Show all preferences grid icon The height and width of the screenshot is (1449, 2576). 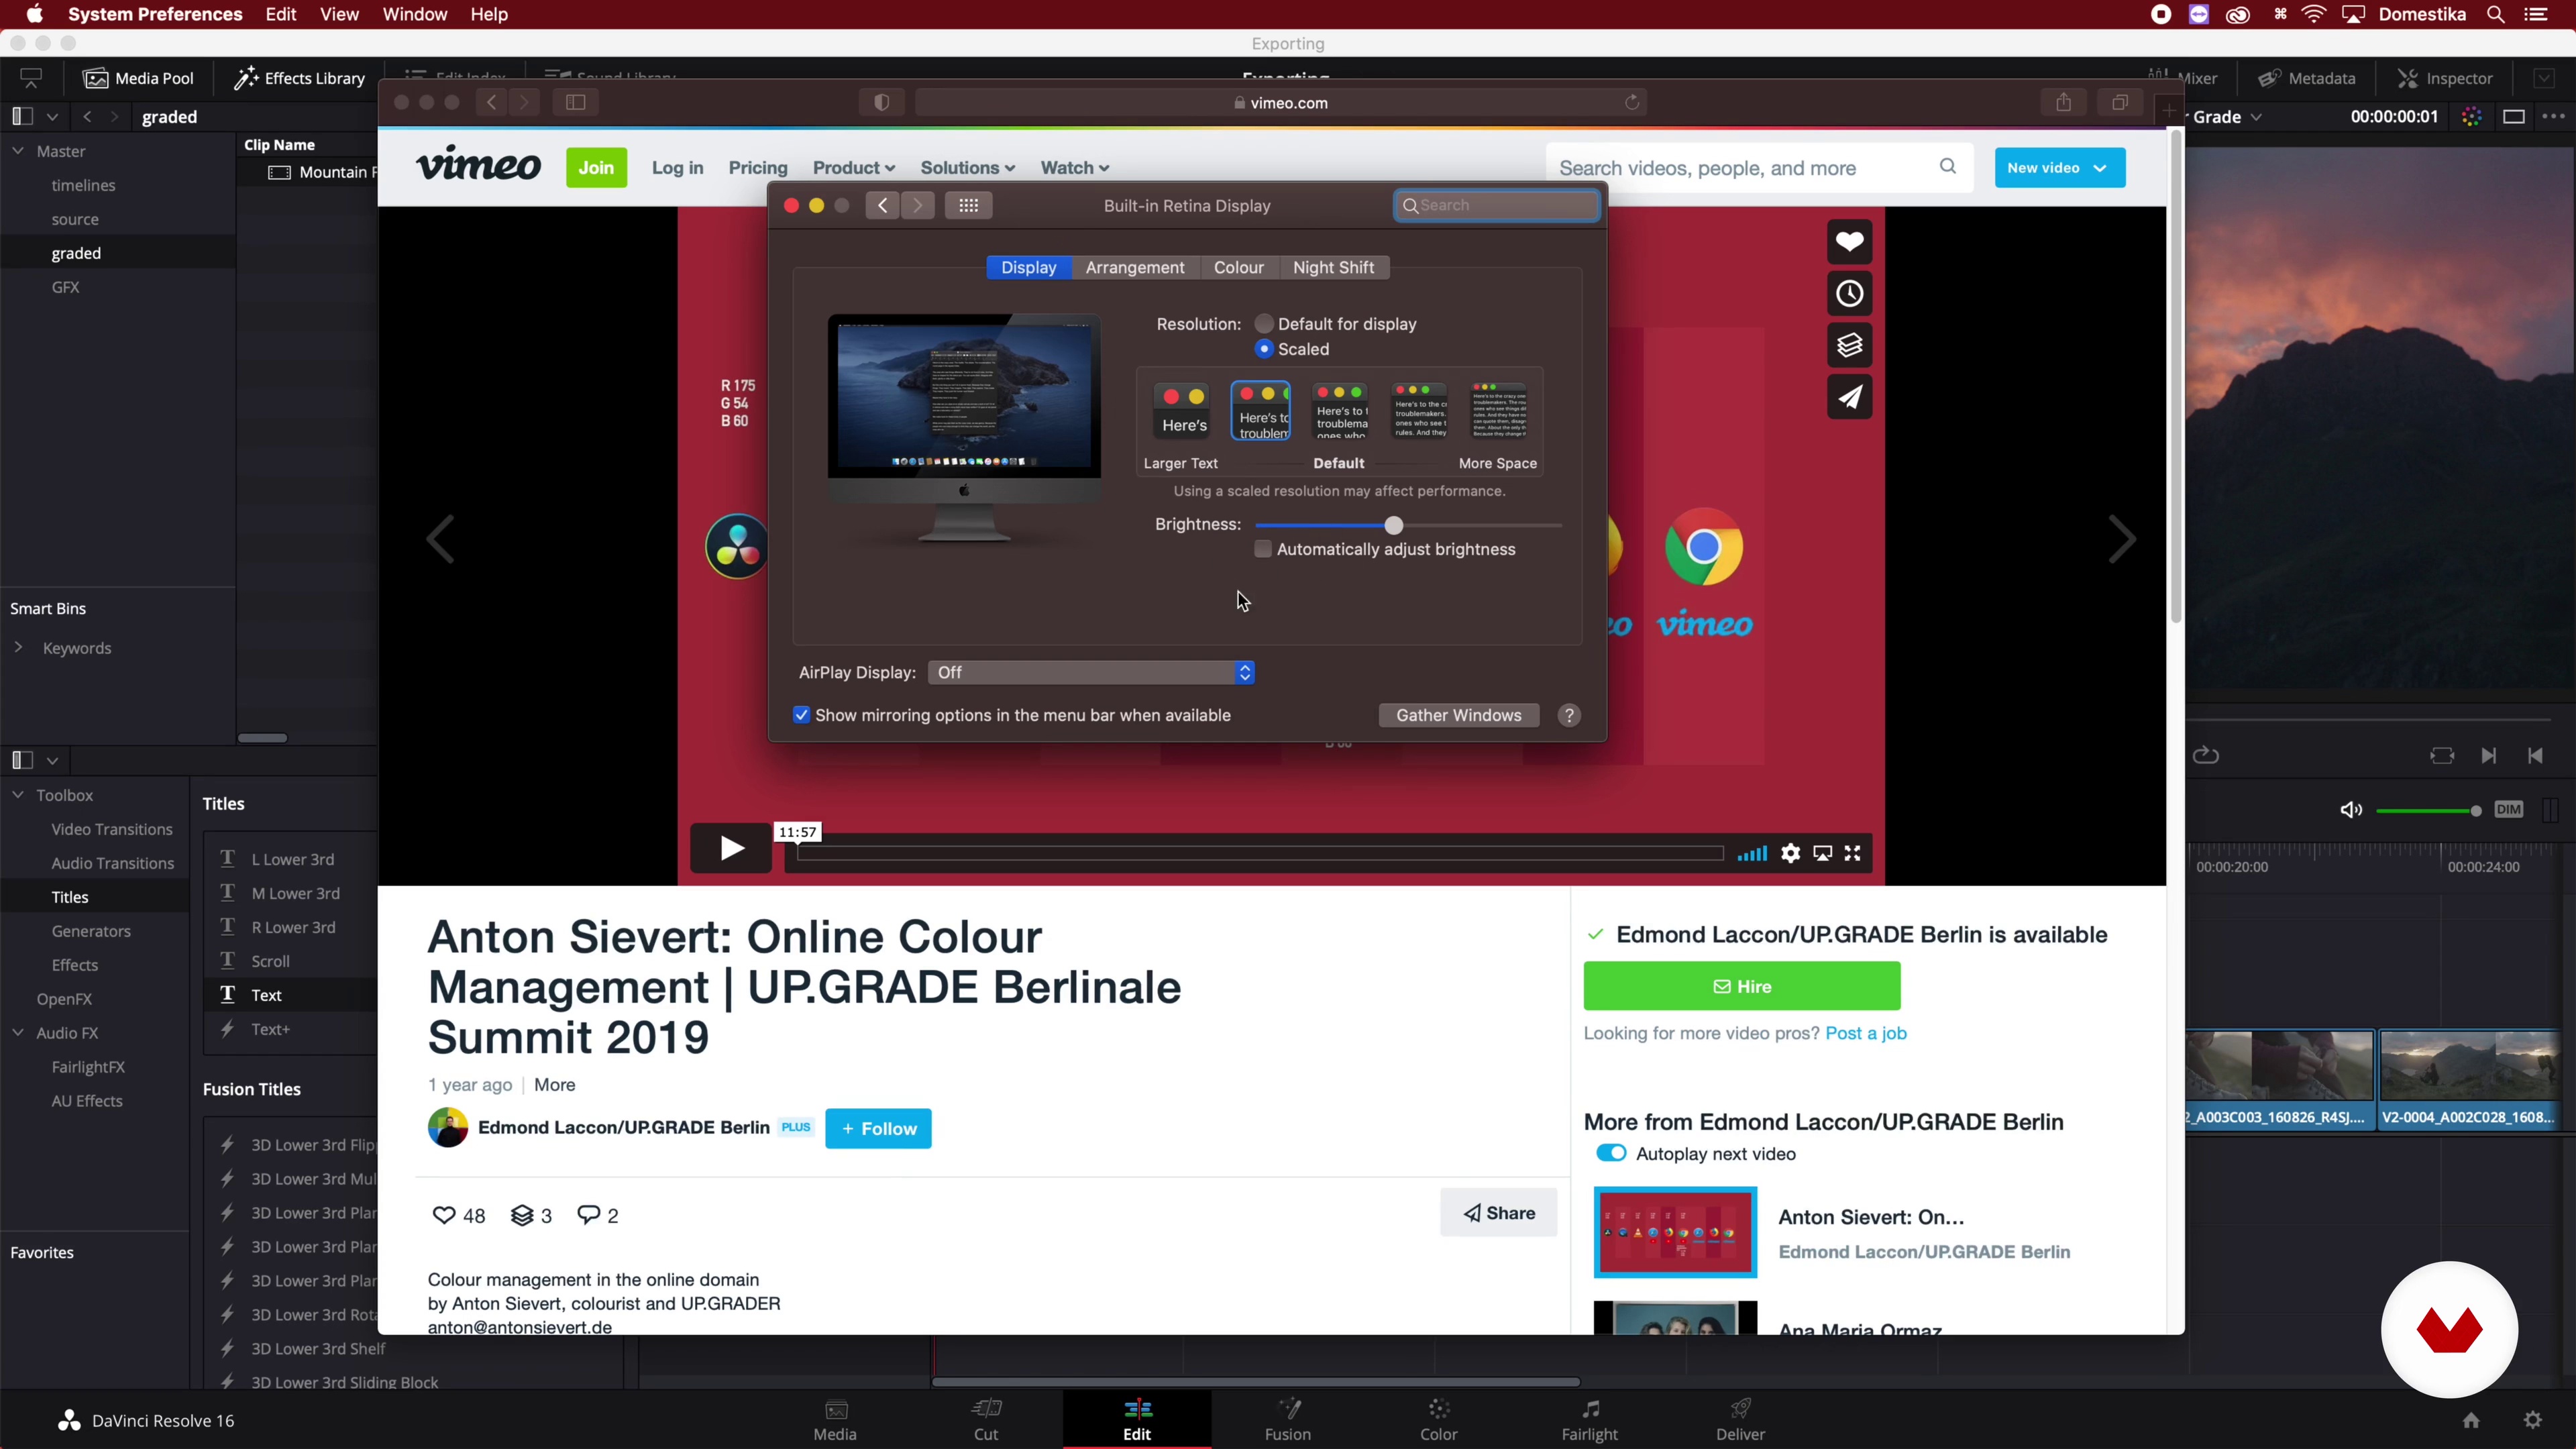(x=968, y=205)
